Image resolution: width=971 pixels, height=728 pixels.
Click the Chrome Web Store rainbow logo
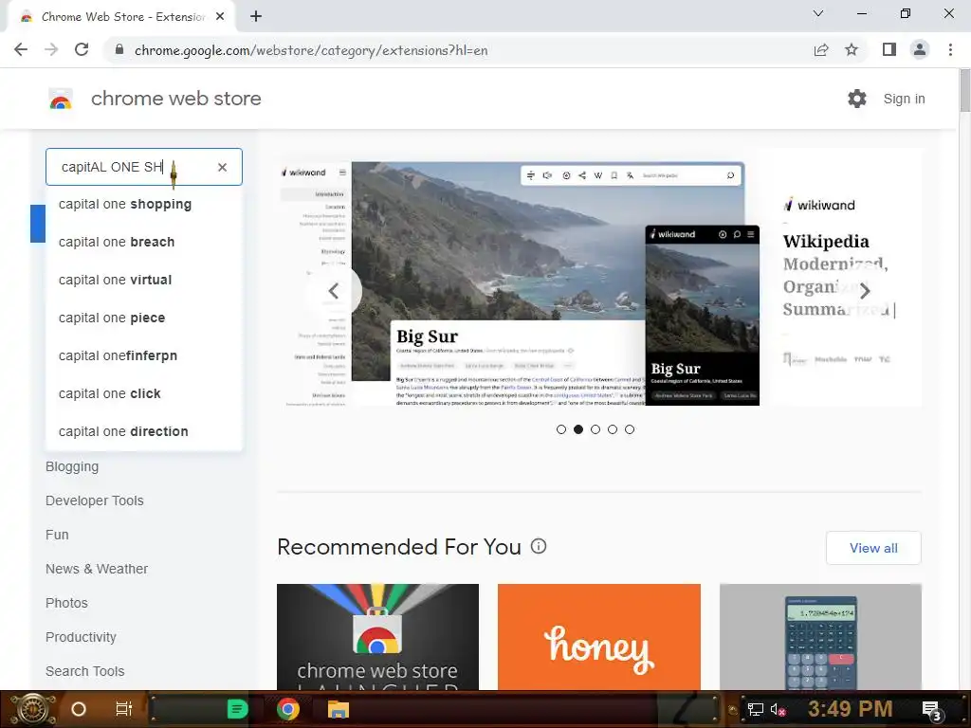(x=61, y=99)
